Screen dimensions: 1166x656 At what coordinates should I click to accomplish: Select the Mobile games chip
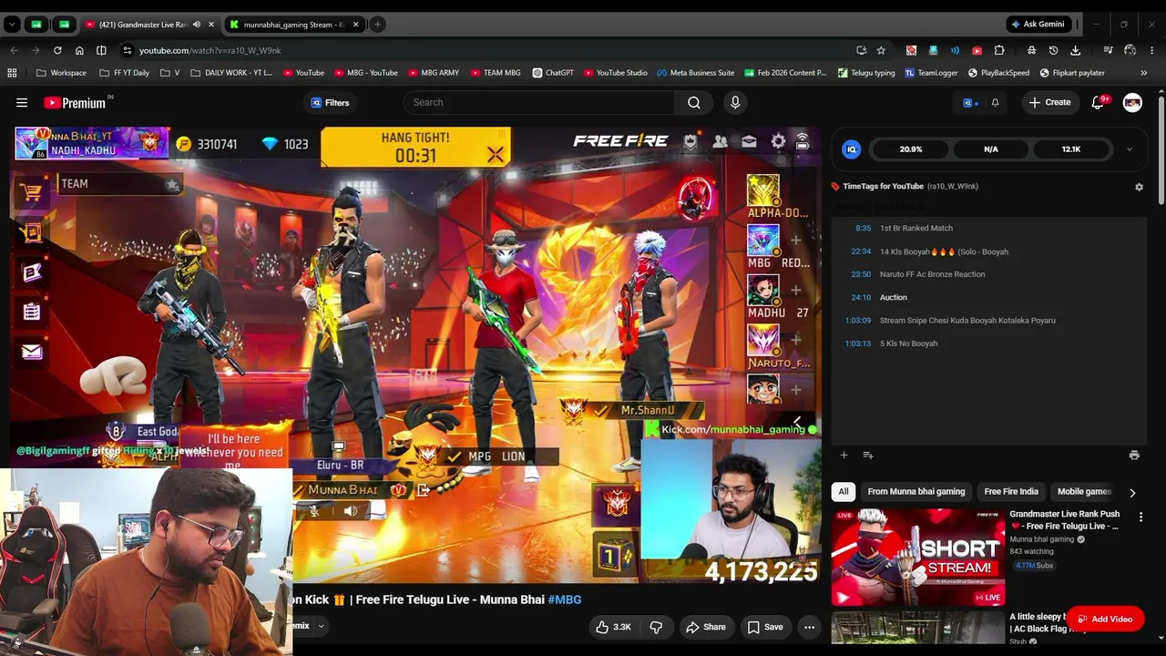(1084, 492)
